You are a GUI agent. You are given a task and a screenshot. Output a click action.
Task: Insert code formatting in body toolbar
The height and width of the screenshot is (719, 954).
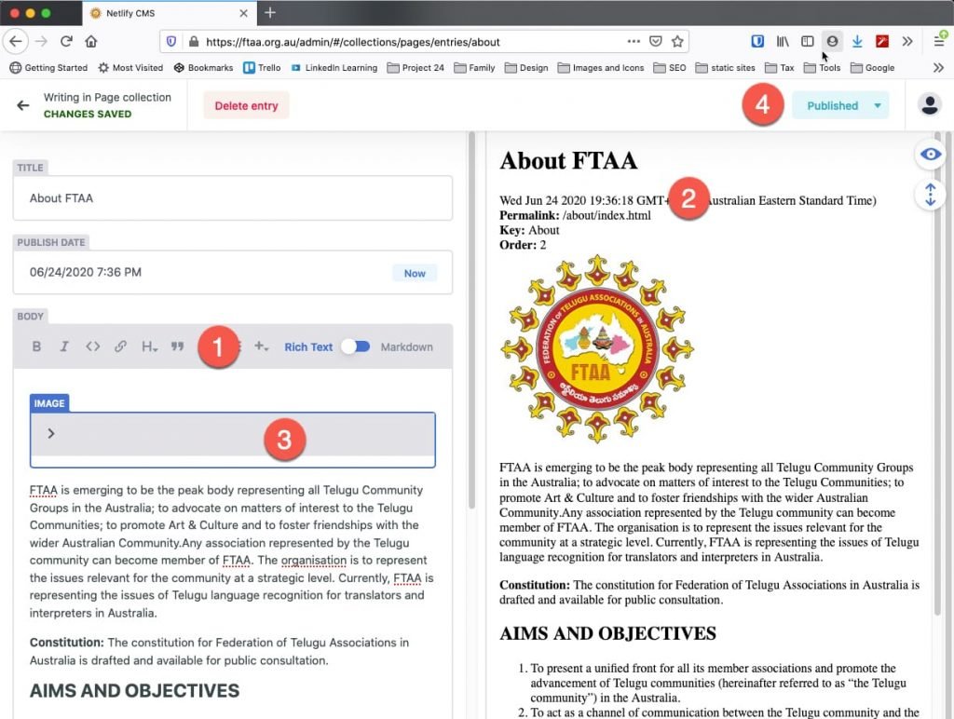click(92, 346)
